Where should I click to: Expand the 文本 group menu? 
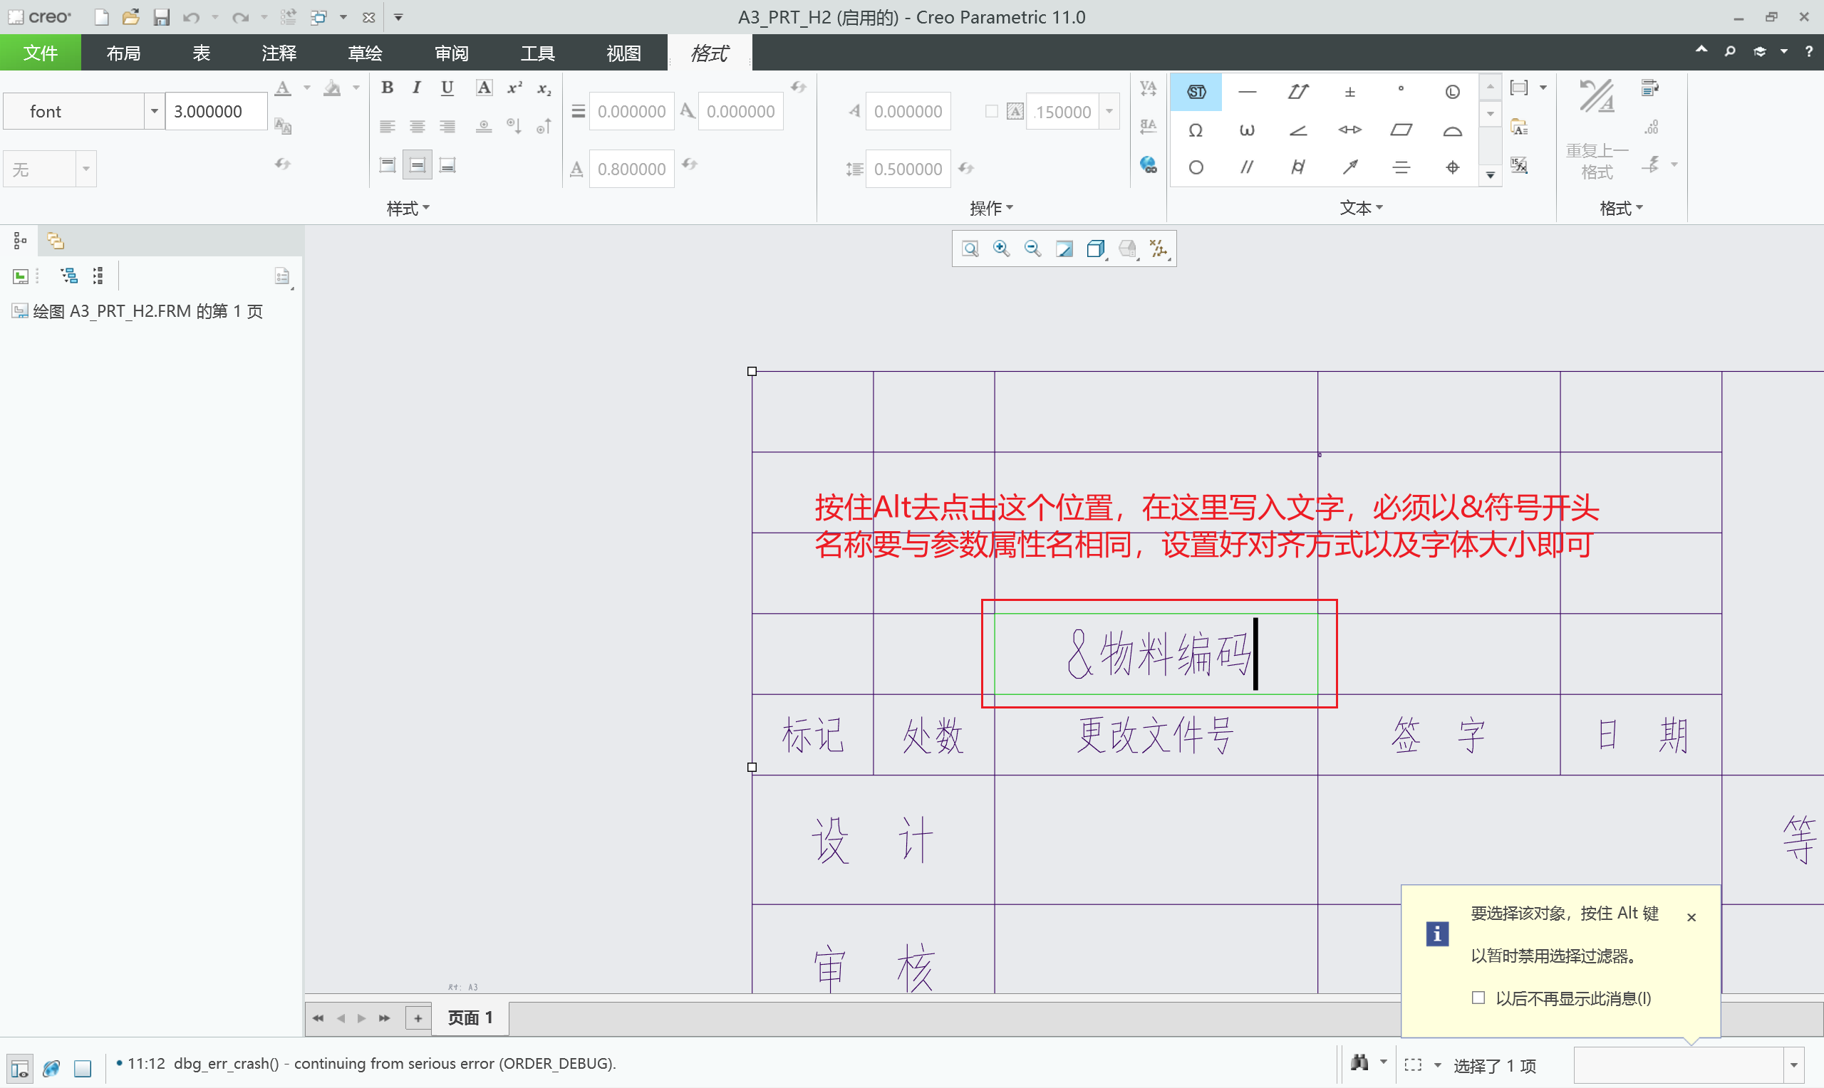coord(1360,208)
